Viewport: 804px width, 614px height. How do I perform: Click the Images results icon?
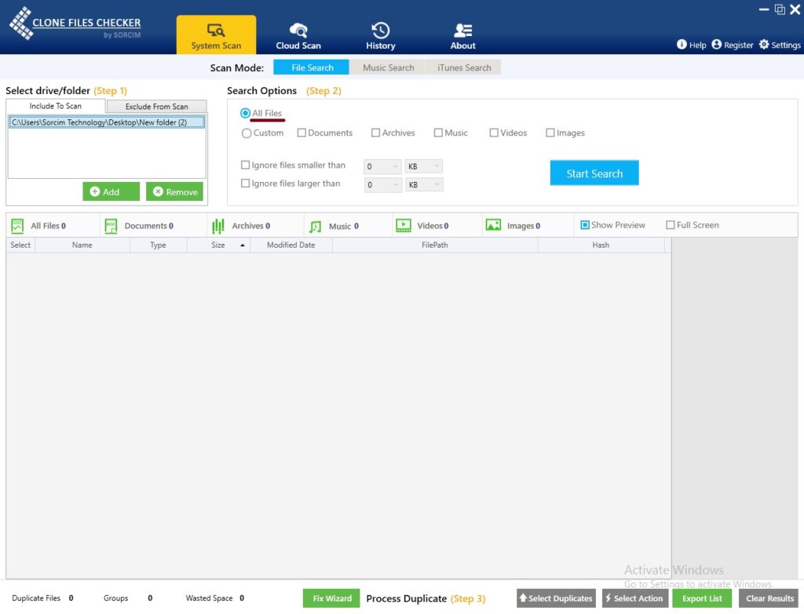[x=493, y=225]
